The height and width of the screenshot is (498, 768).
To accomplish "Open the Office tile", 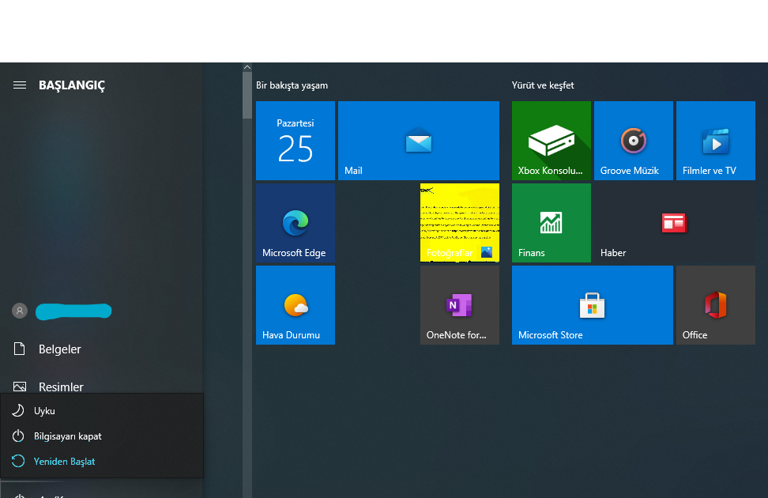I will click(716, 305).
